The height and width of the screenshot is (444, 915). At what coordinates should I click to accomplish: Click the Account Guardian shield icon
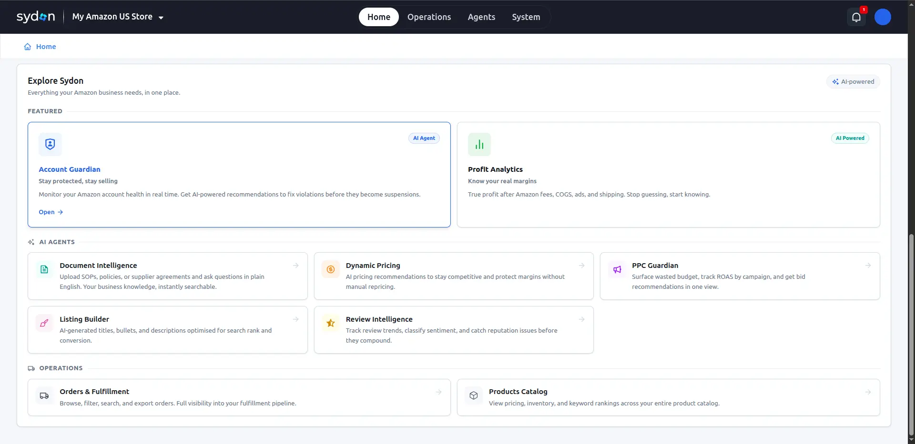50,144
